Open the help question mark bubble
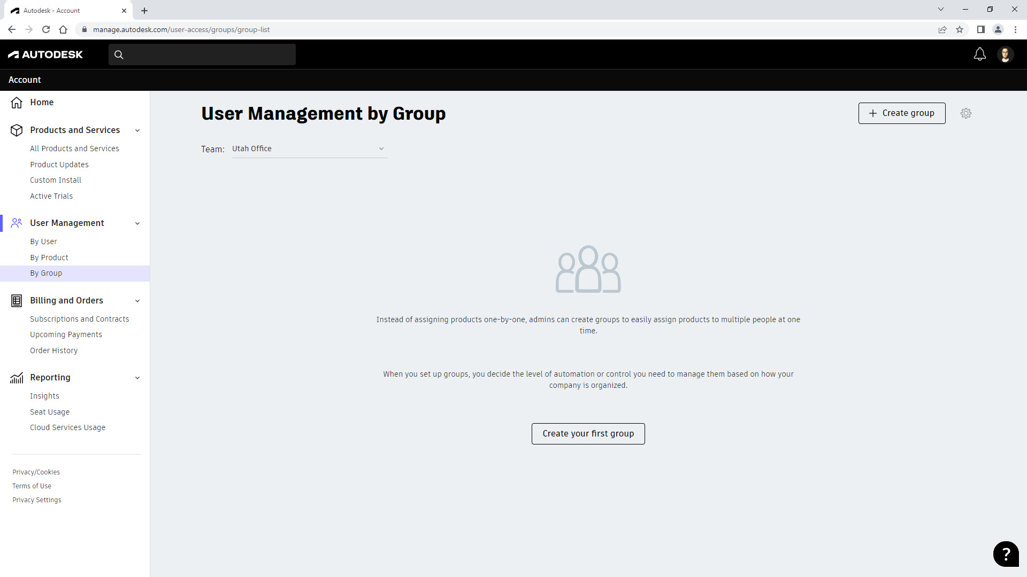Image resolution: width=1027 pixels, height=577 pixels. click(x=1006, y=554)
